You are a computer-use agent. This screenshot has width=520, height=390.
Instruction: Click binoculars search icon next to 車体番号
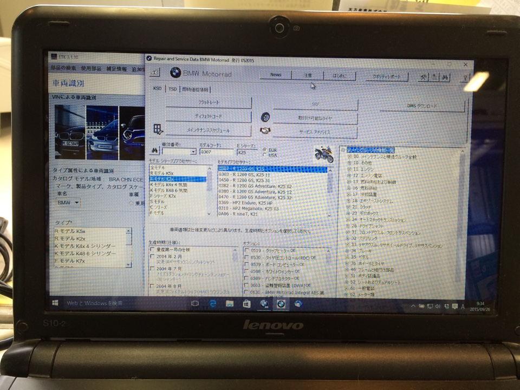point(155,151)
